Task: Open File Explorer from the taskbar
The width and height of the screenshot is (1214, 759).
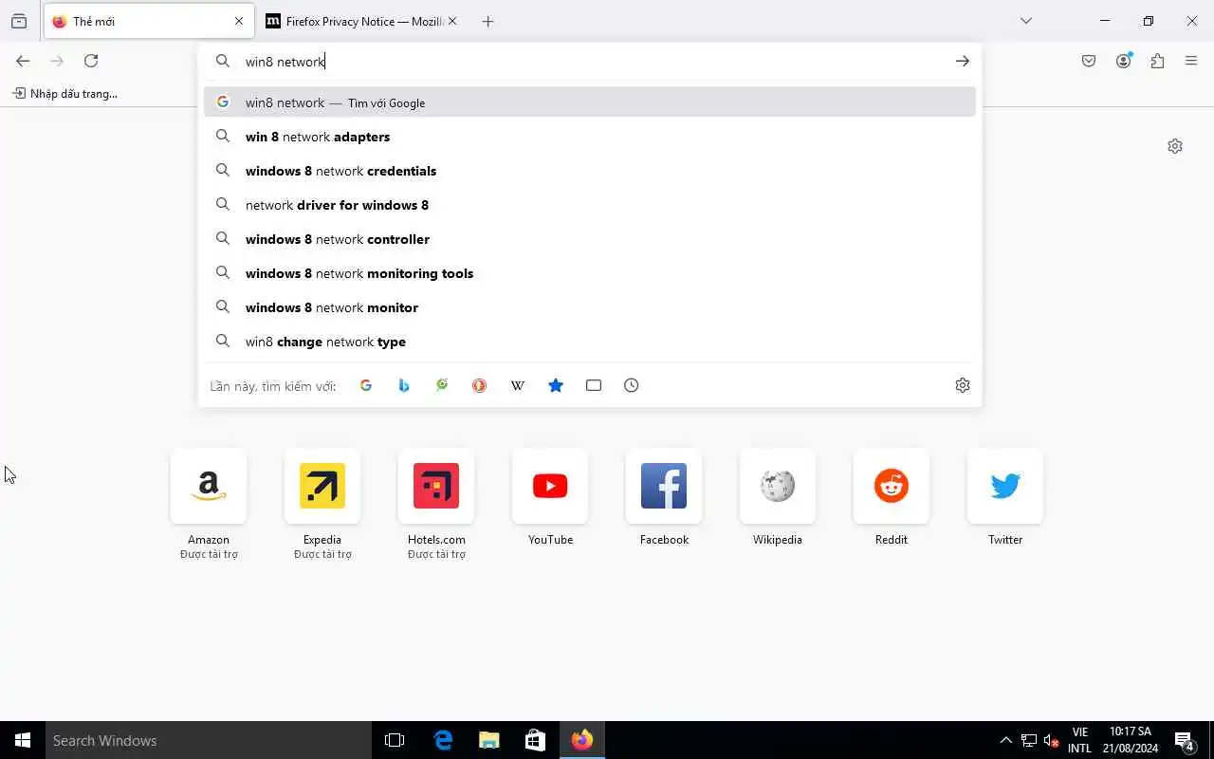Action: [489, 740]
